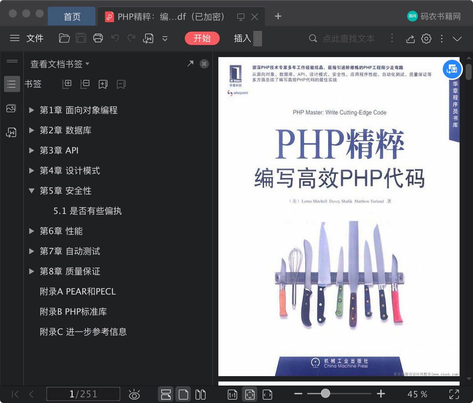
Task: Pop out the bookmark panel arrow
Action: 190,63
